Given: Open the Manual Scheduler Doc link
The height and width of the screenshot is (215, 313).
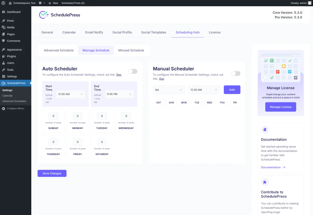Looking at the screenshot, I should click(162, 79).
